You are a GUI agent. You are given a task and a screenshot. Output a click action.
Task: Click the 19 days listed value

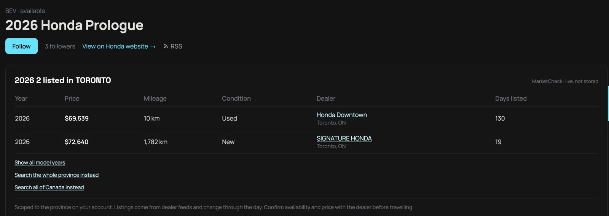tap(498, 142)
